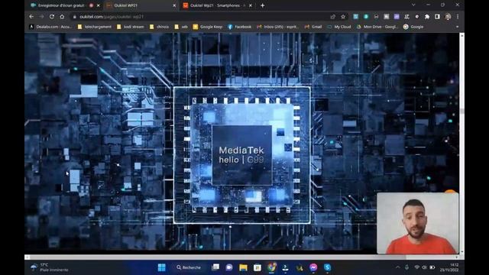Click the webcam overlay of presenter

coord(418,223)
